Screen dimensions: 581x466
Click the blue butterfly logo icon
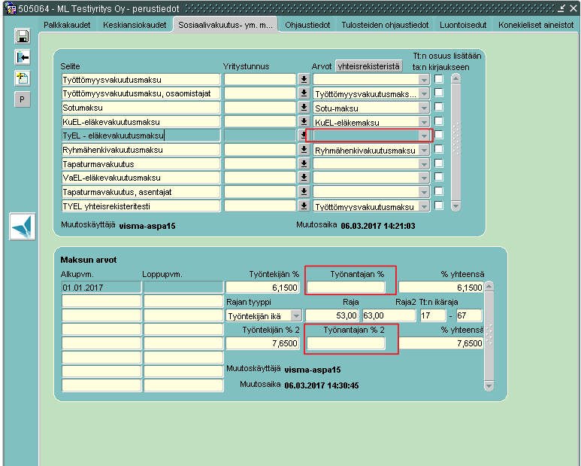coord(23,227)
